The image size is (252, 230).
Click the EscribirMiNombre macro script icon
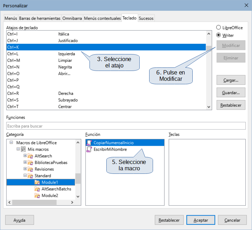[89, 149]
